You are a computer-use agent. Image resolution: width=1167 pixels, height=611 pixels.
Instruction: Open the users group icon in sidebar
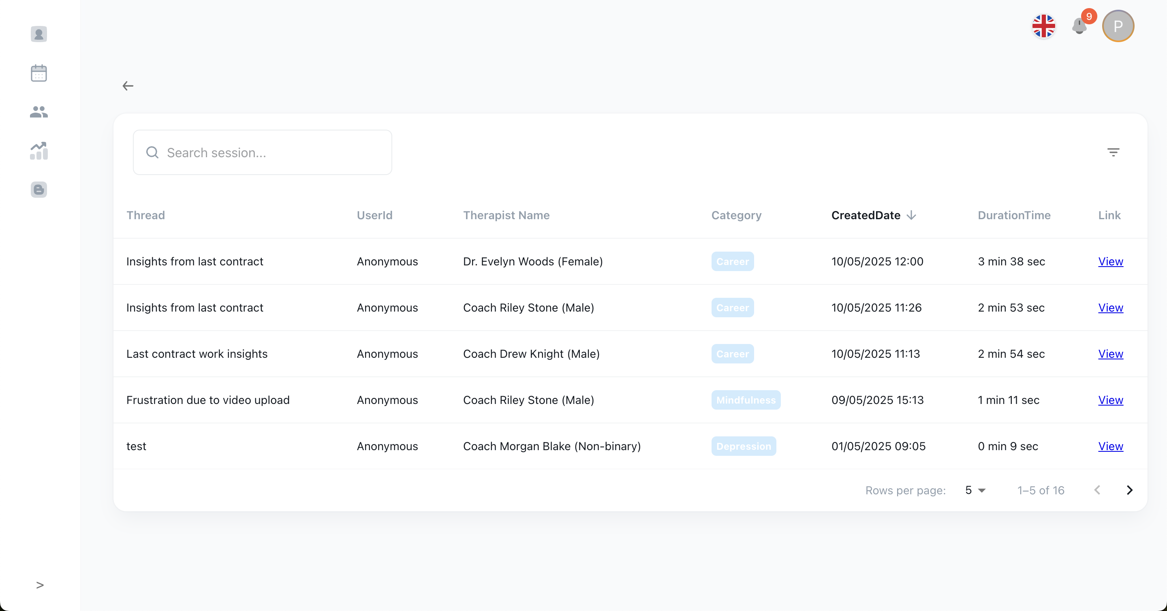(x=39, y=112)
